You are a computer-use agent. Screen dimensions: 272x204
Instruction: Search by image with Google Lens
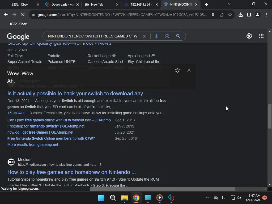click(167, 36)
